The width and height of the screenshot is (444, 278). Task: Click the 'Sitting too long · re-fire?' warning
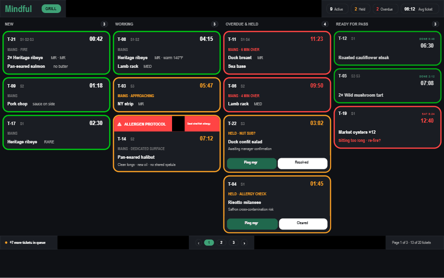coord(359,140)
